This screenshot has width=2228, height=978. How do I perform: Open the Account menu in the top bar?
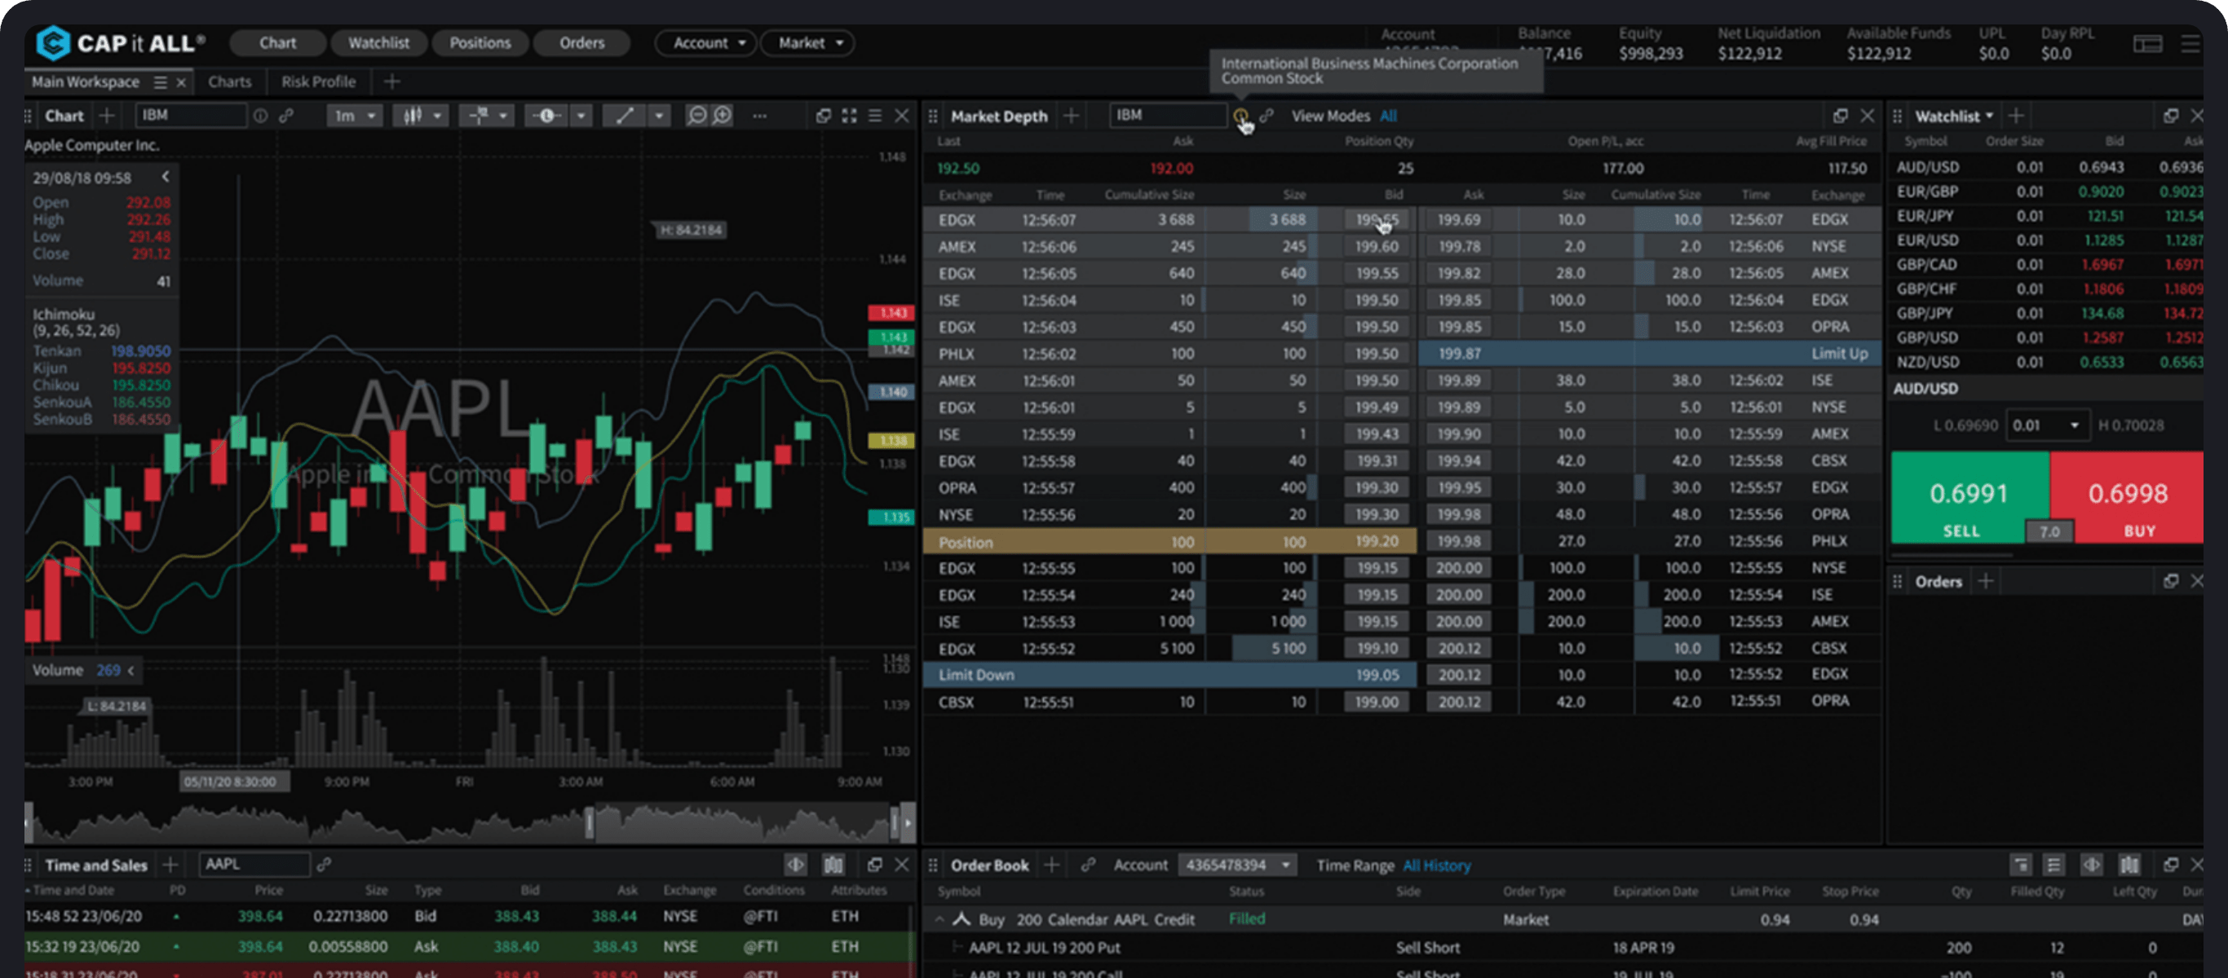point(705,43)
